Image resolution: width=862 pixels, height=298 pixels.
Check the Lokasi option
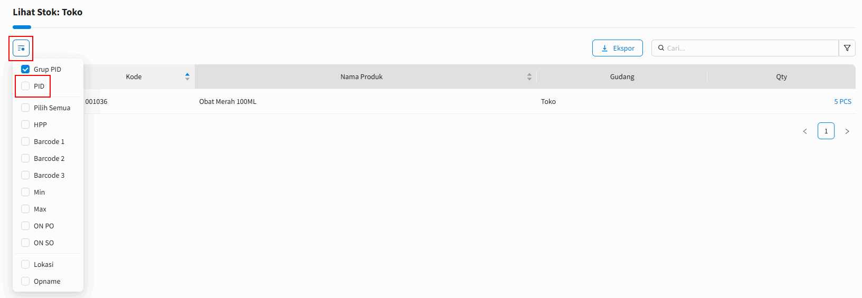[x=25, y=264]
